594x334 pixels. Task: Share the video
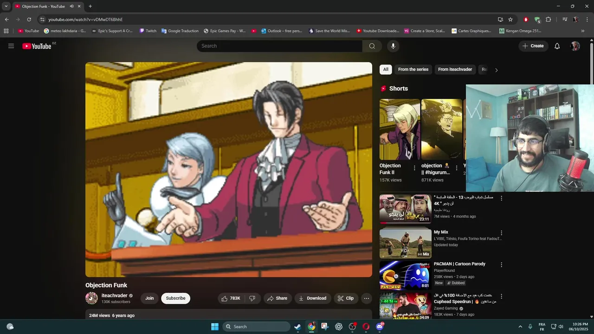pyautogui.click(x=277, y=298)
